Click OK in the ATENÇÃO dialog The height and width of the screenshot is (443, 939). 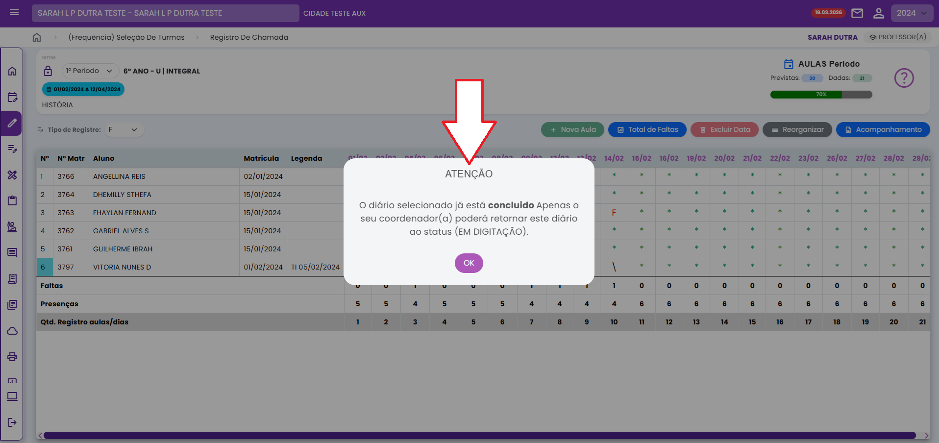pyautogui.click(x=469, y=263)
